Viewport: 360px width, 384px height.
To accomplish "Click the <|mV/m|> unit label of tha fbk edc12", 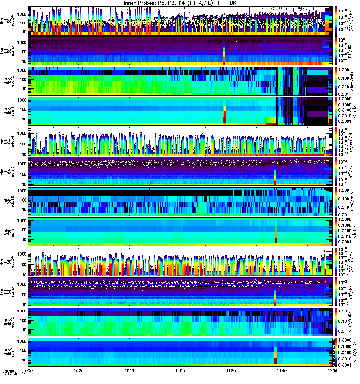I will coord(352,81).
